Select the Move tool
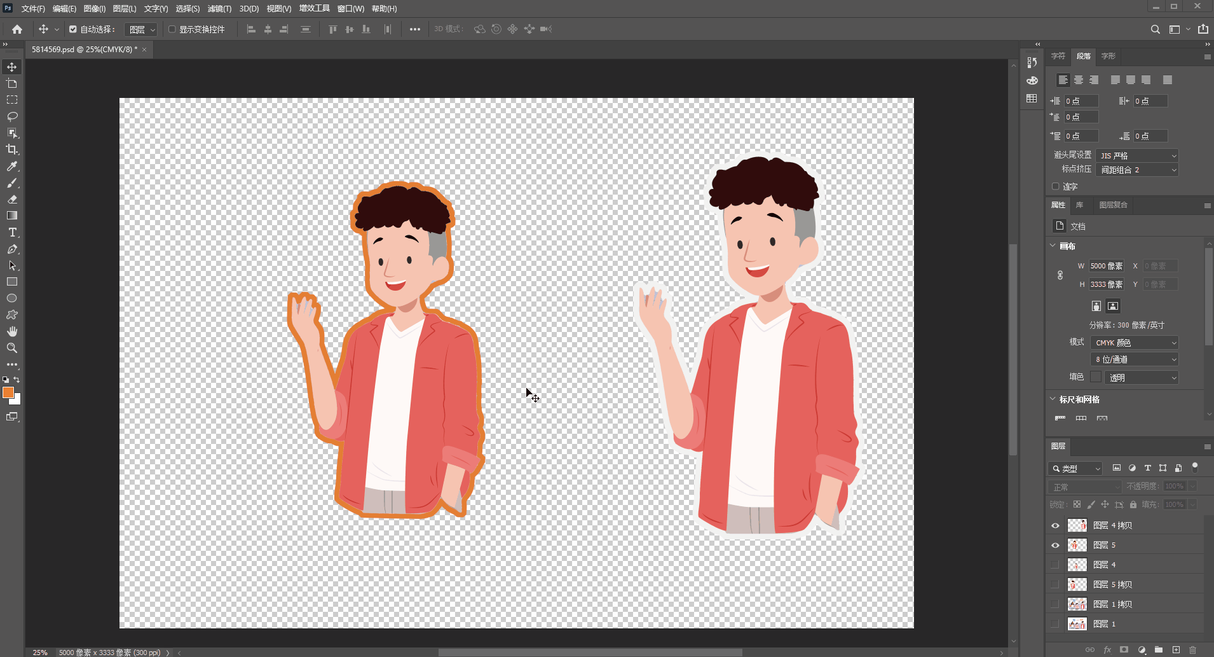The width and height of the screenshot is (1214, 657). coord(12,67)
